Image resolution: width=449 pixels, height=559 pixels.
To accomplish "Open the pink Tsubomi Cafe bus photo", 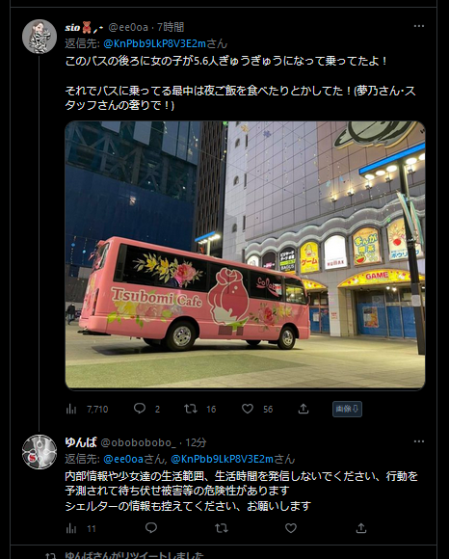I will (x=245, y=254).
